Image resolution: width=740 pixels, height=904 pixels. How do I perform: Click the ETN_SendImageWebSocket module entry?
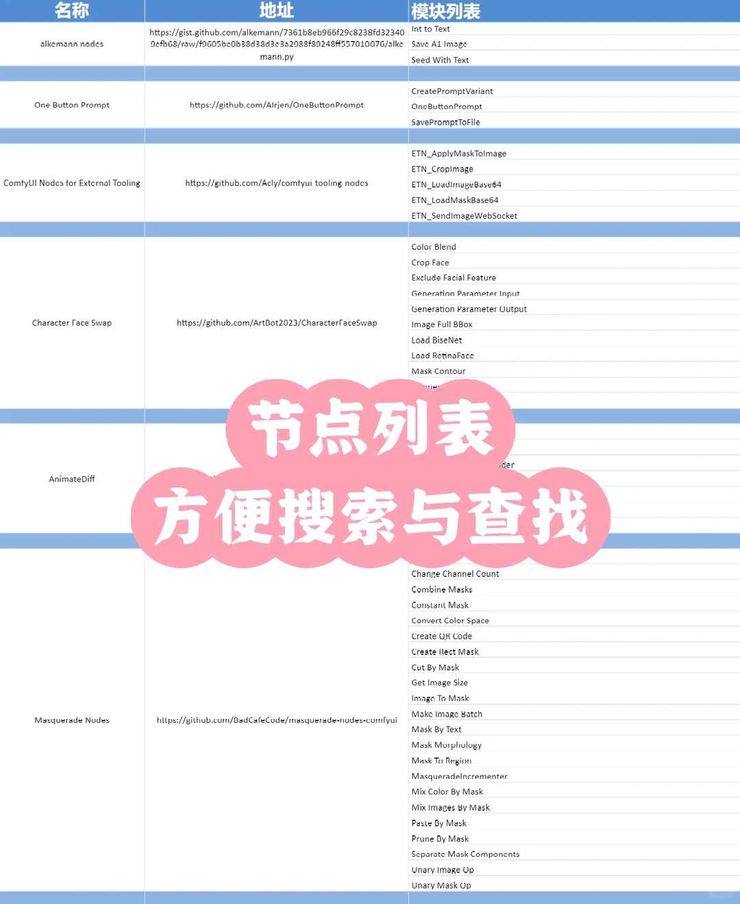click(465, 215)
